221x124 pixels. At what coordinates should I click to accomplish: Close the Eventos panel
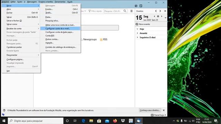click(165, 11)
